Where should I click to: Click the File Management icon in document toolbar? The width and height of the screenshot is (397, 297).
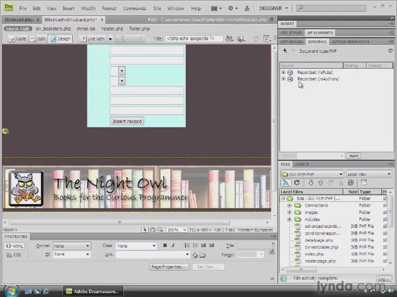(x=230, y=39)
